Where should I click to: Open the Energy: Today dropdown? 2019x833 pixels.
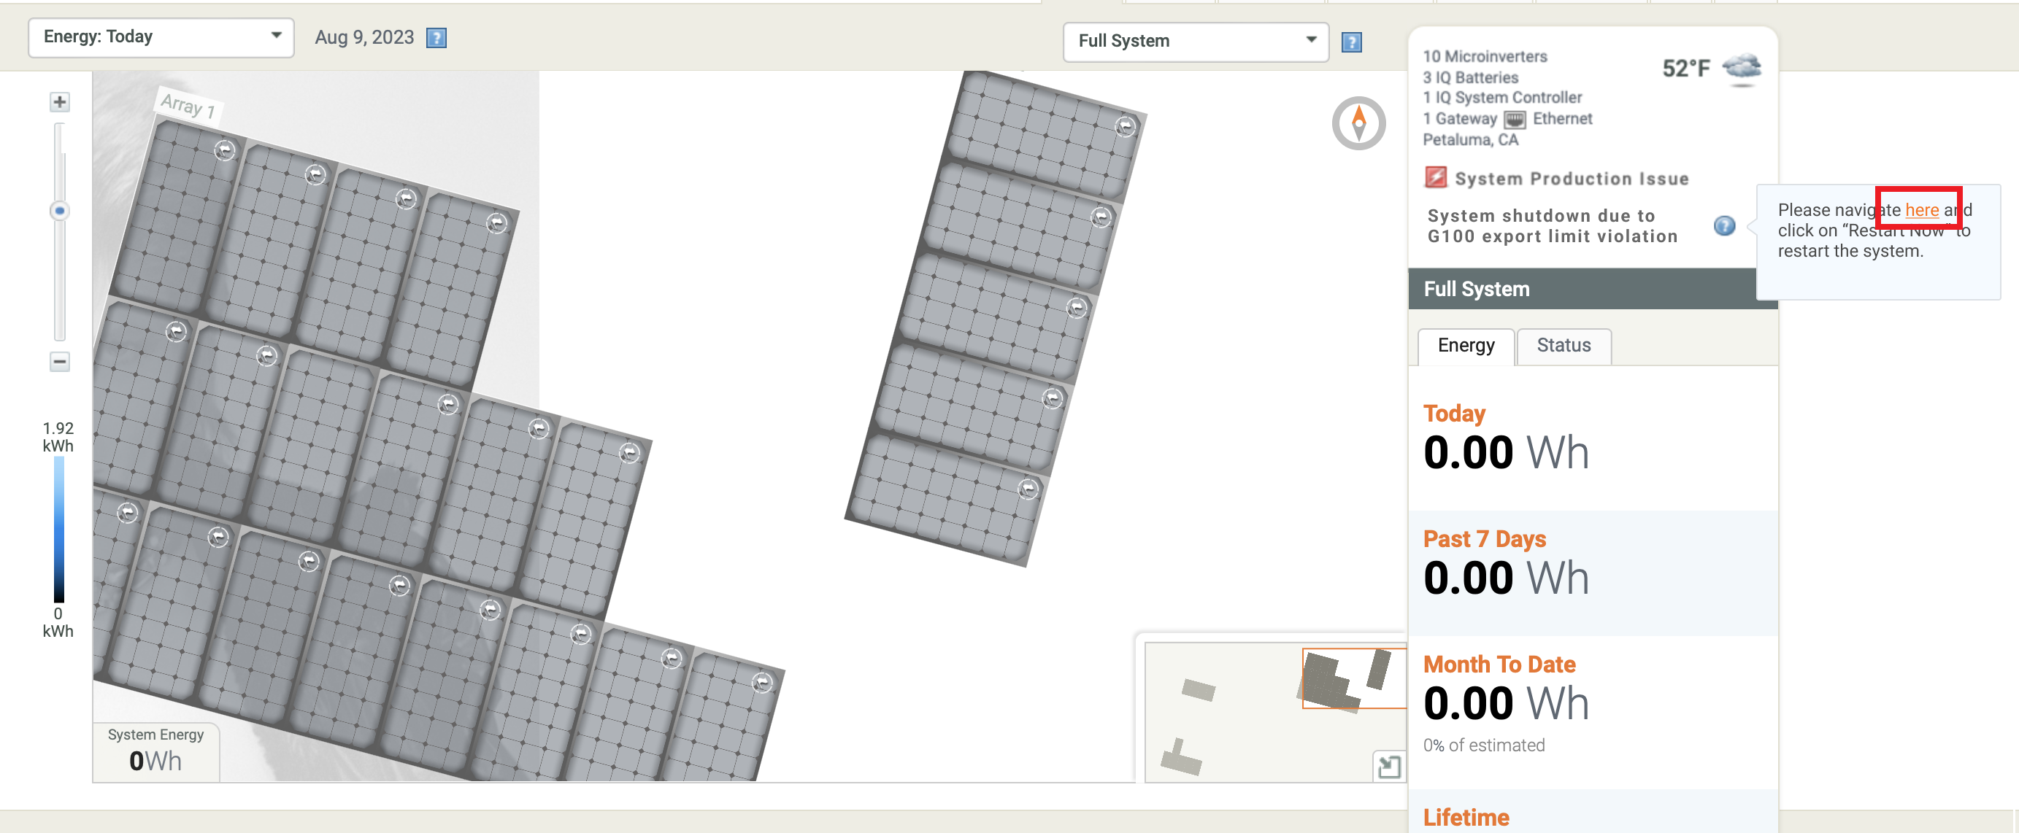coord(161,36)
